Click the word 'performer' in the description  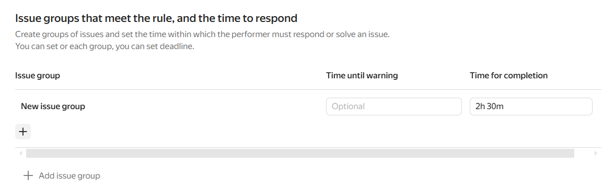point(250,34)
